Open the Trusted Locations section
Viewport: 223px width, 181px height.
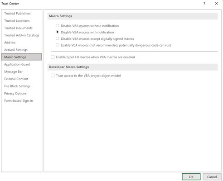pyautogui.click(x=22, y=21)
